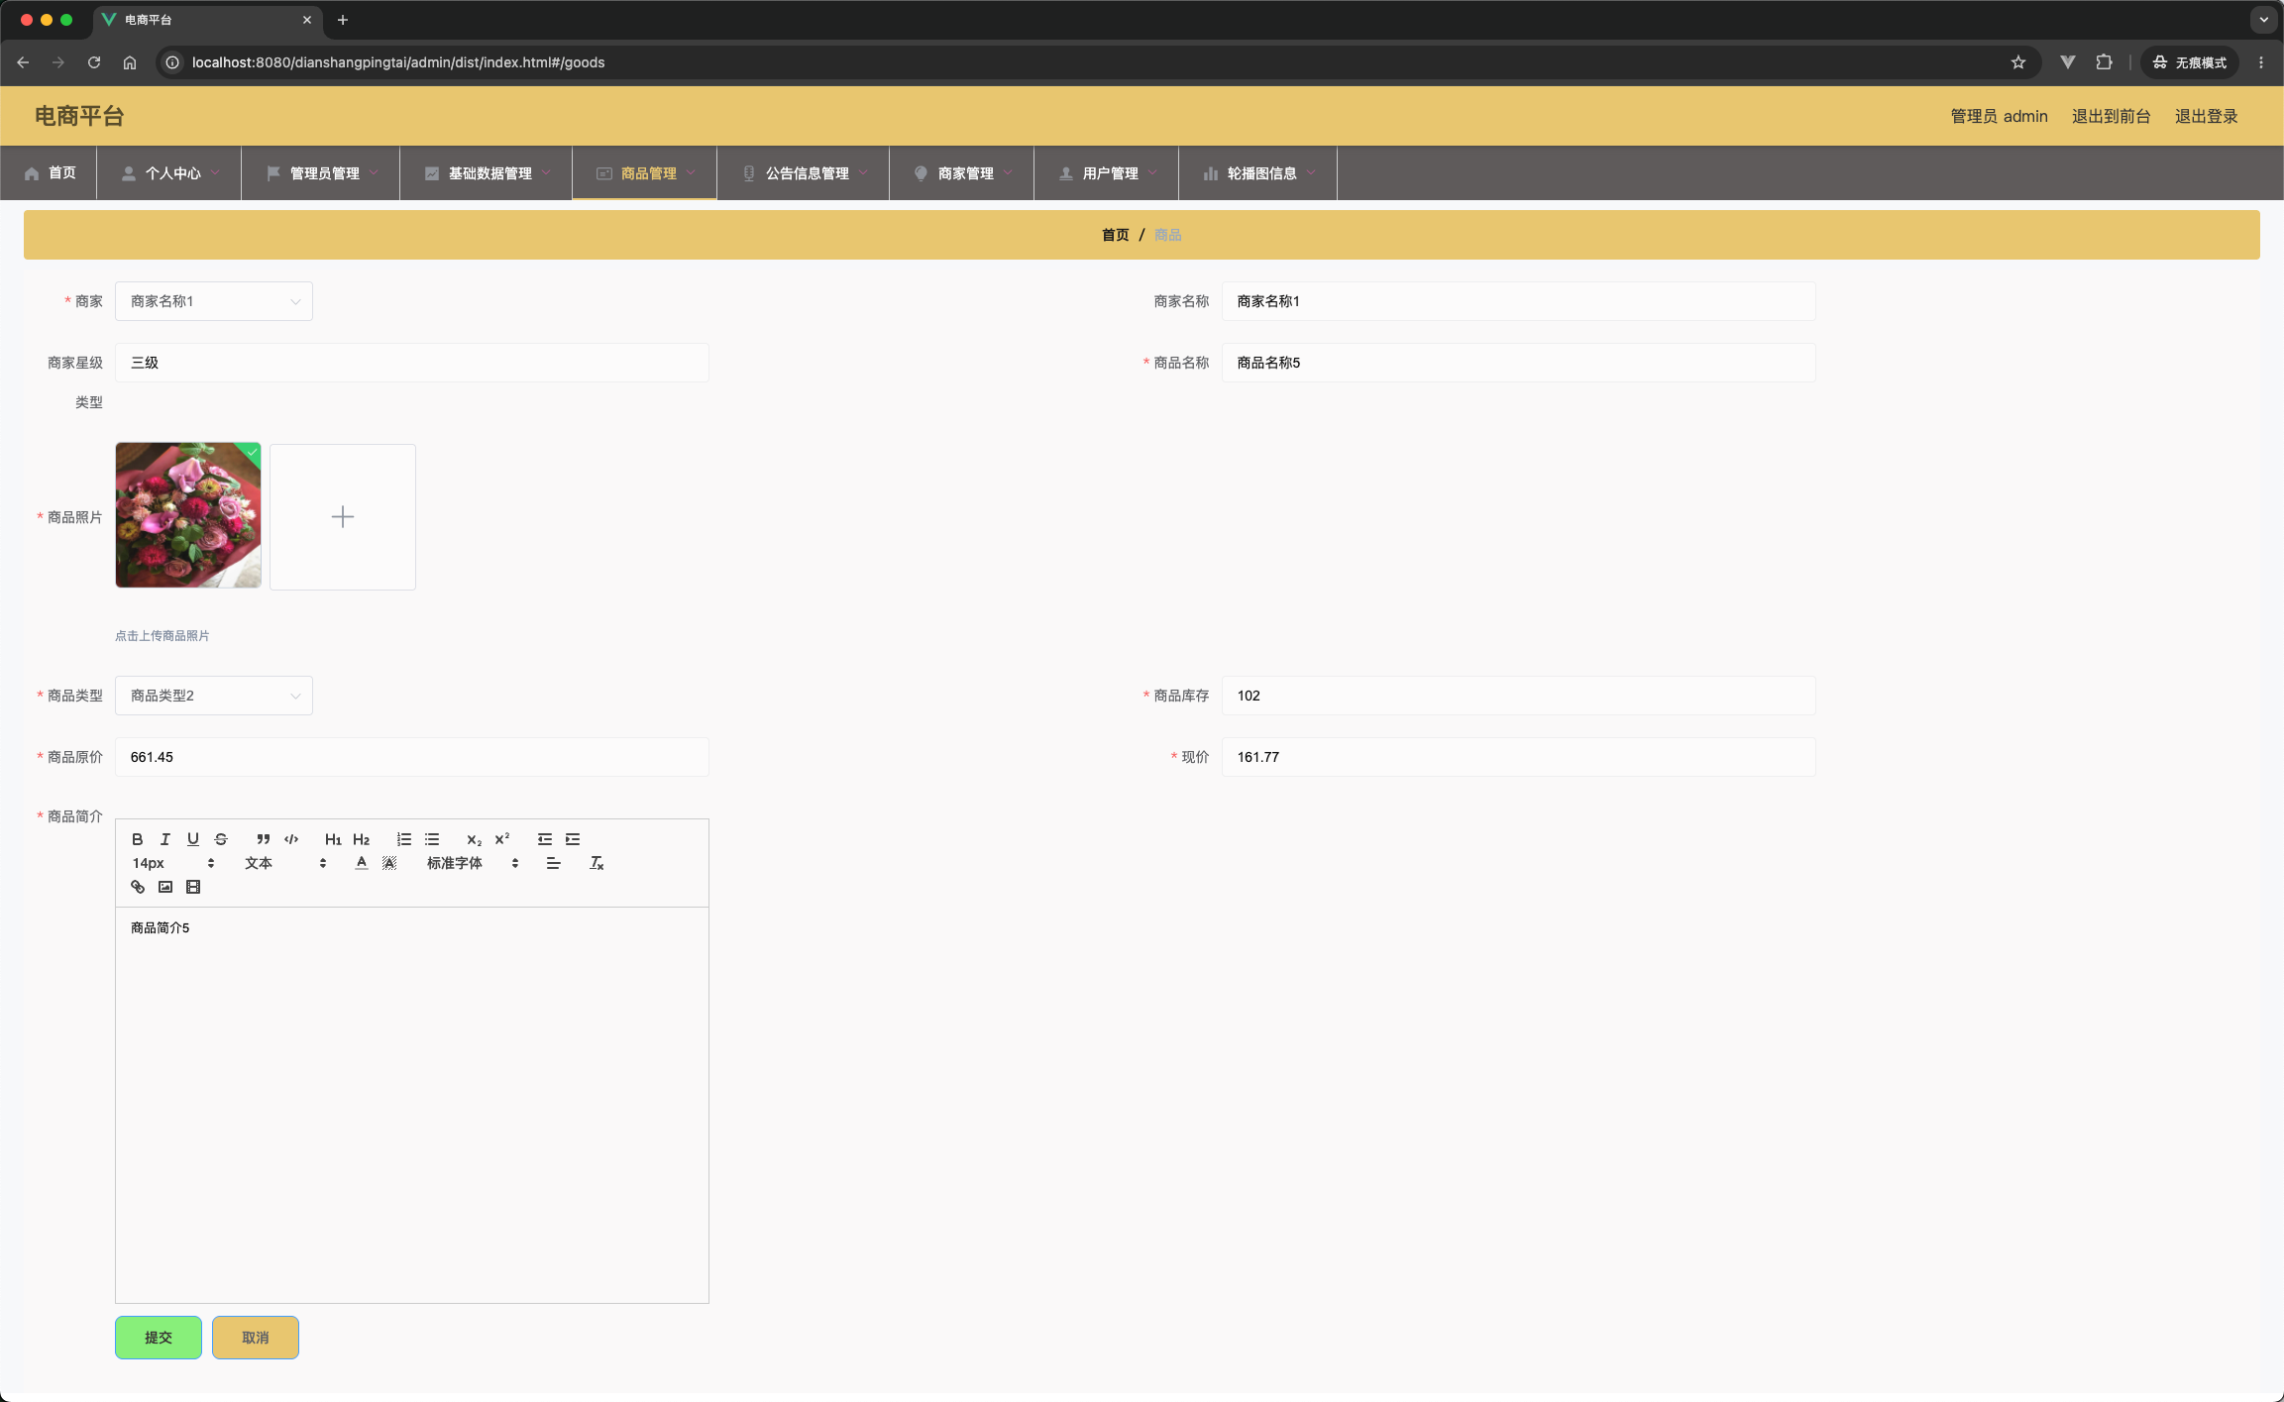Reload the page with browser refresh
Image resolution: width=2284 pixels, height=1402 pixels.
94,62
